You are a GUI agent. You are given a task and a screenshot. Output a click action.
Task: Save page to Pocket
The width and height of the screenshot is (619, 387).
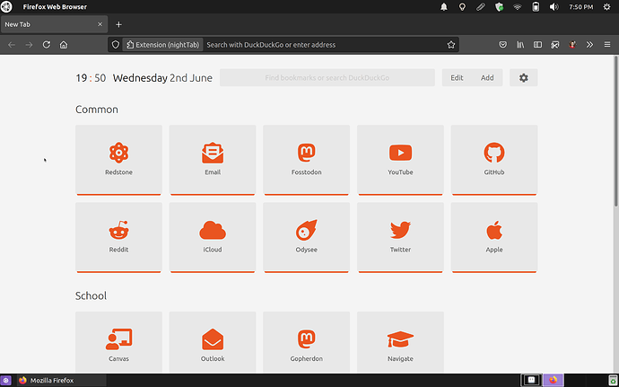503,45
